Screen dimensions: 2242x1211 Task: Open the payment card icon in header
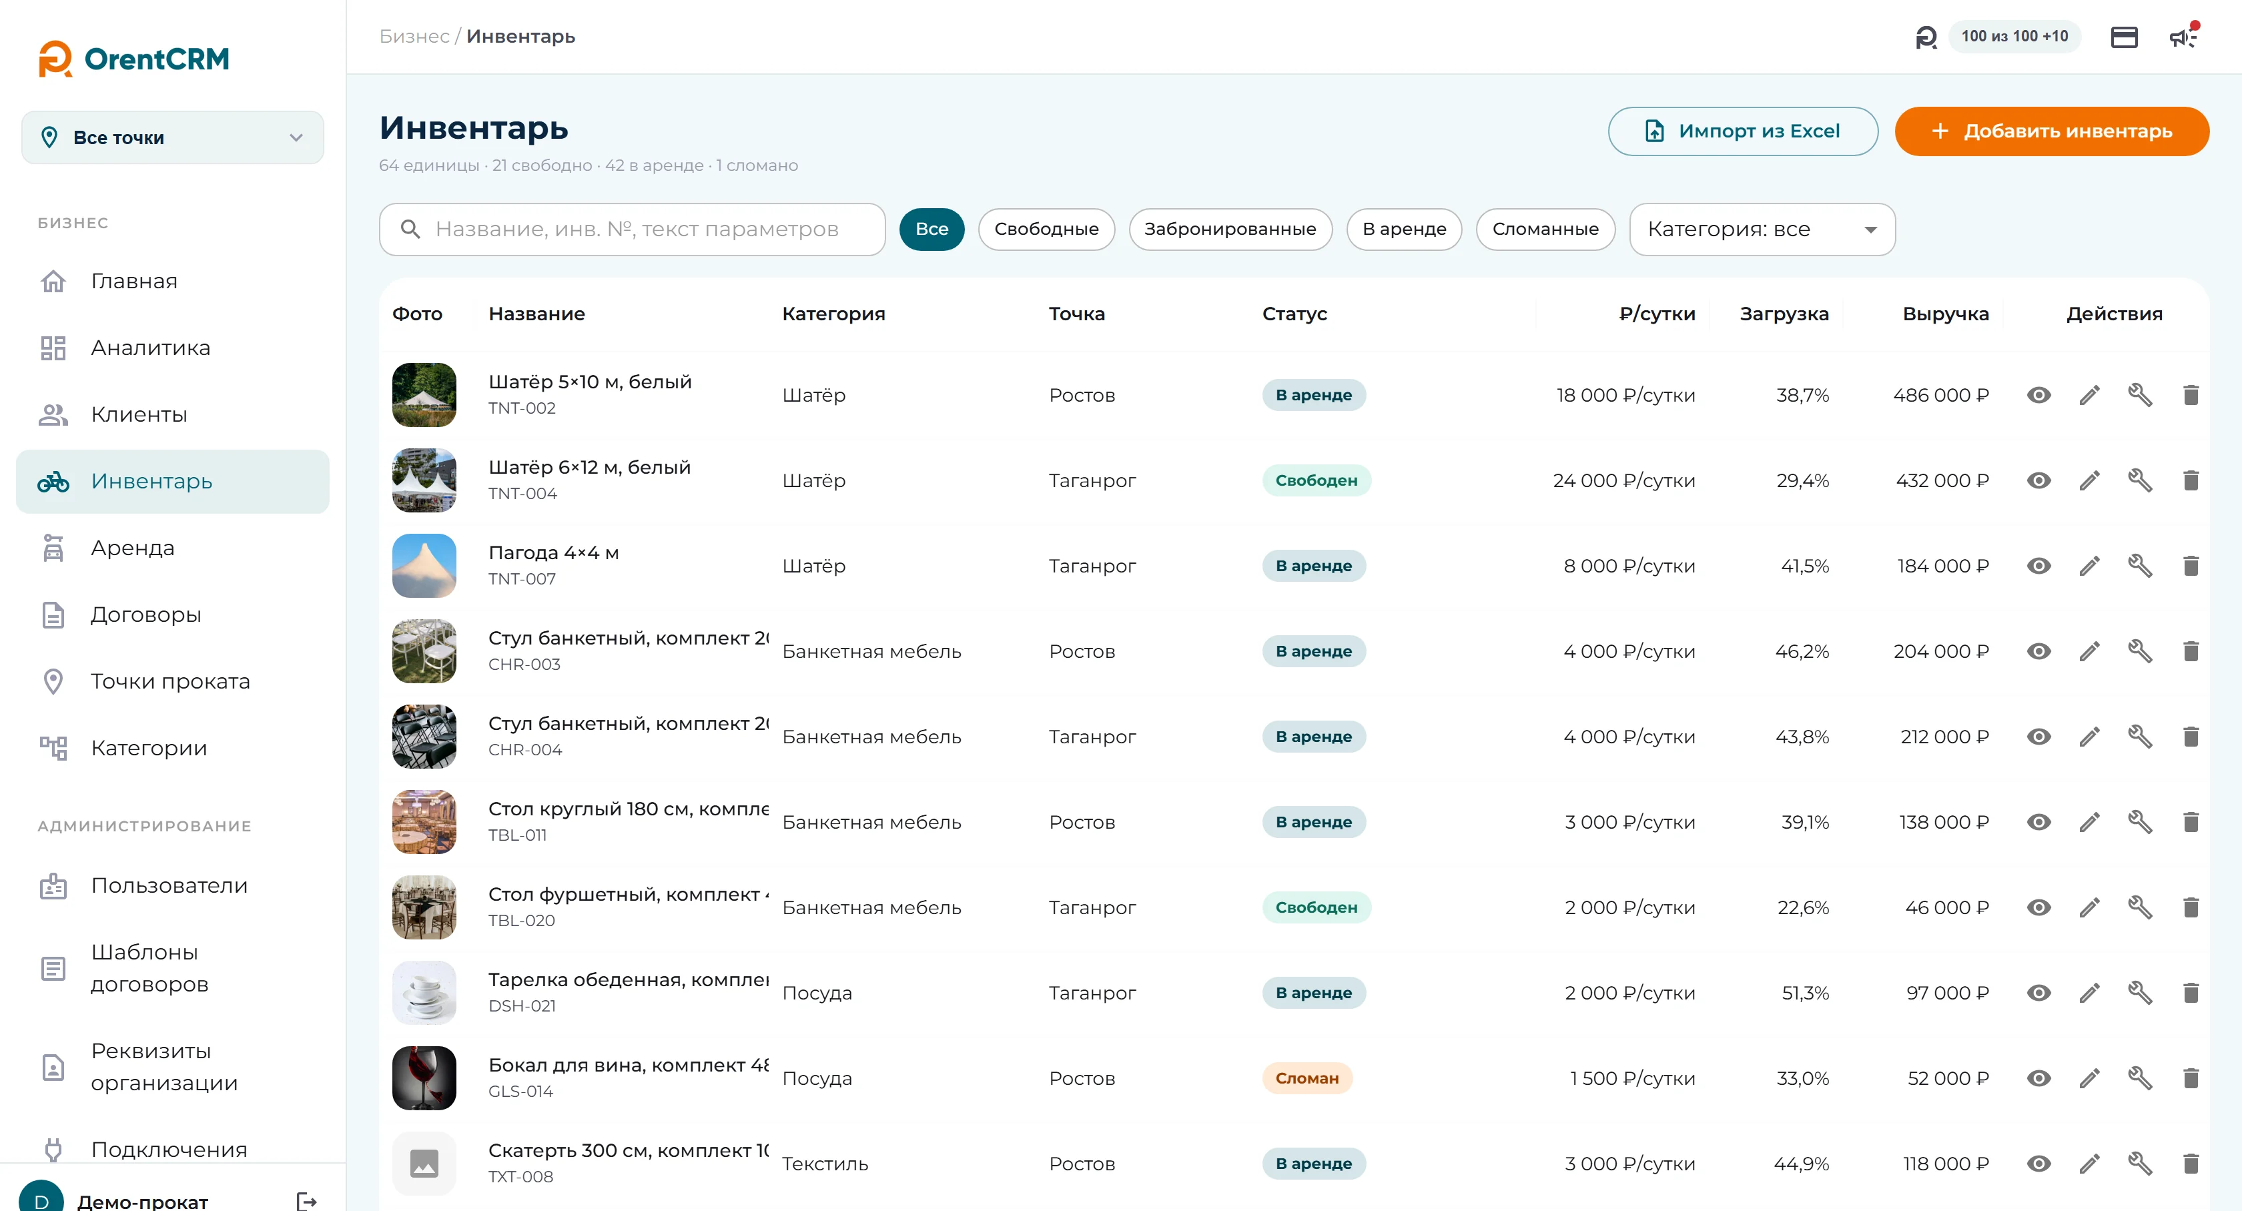tap(2125, 37)
